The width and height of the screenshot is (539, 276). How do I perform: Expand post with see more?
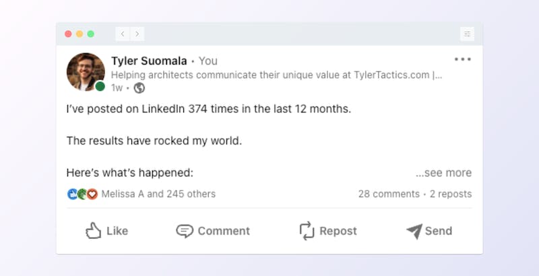pyautogui.click(x=443, y=173)
